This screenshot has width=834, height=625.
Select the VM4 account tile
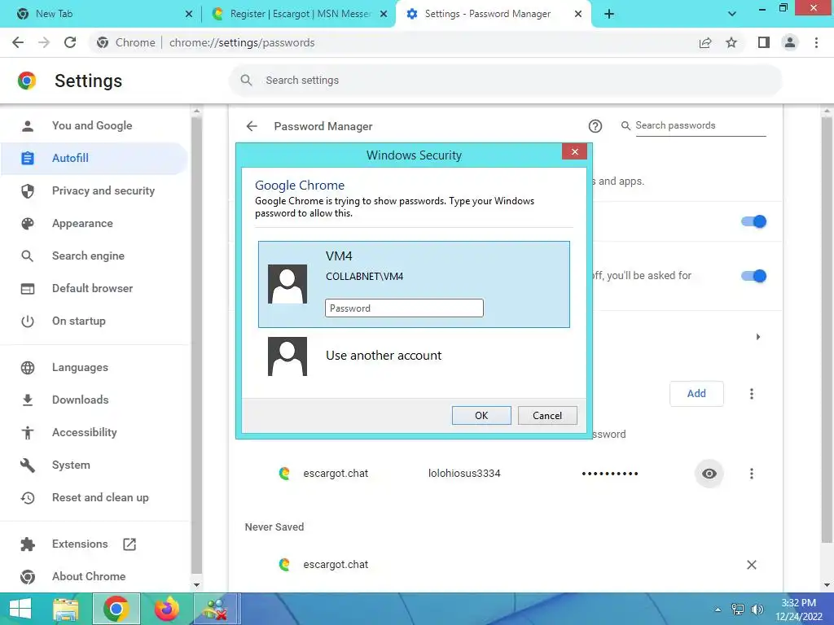(x=414, y=284)
